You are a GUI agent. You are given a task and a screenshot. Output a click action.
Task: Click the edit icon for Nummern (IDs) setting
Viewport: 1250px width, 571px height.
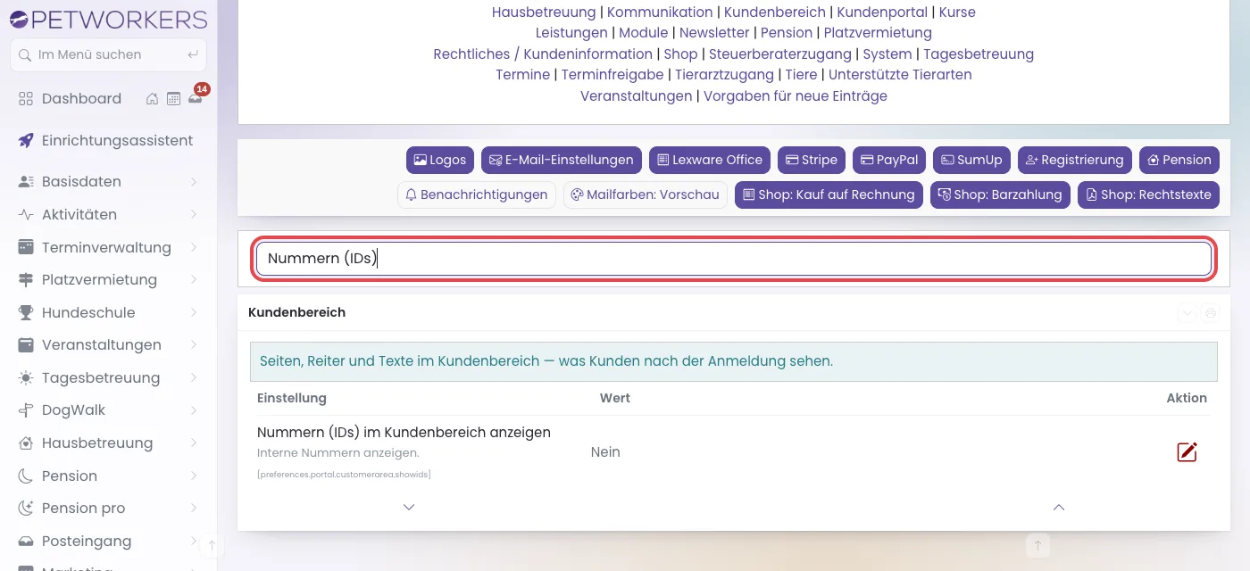point(1187,452)
